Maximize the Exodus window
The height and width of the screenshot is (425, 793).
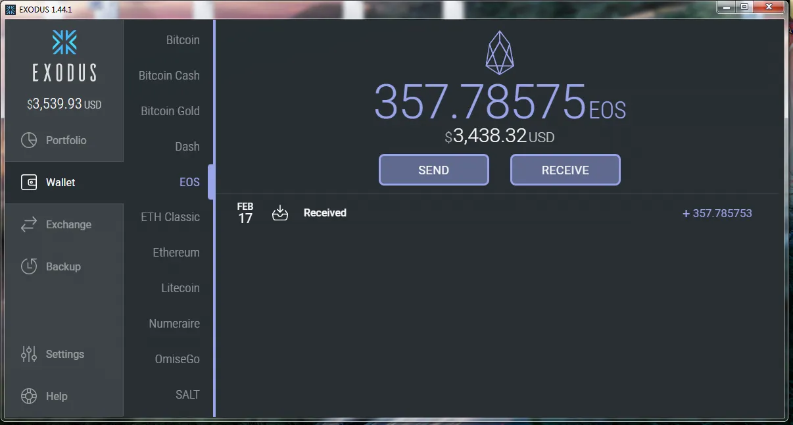745,7
